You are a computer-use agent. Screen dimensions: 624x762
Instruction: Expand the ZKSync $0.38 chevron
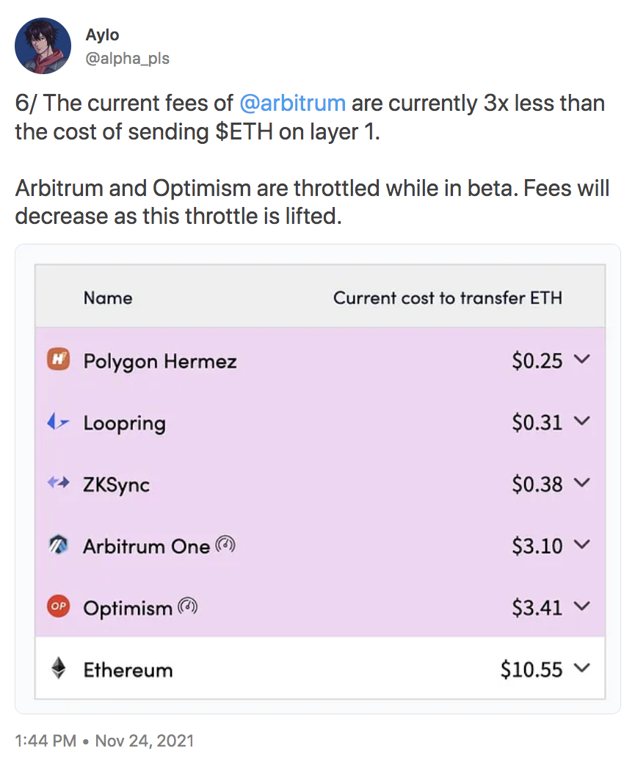tap(581, 482)
